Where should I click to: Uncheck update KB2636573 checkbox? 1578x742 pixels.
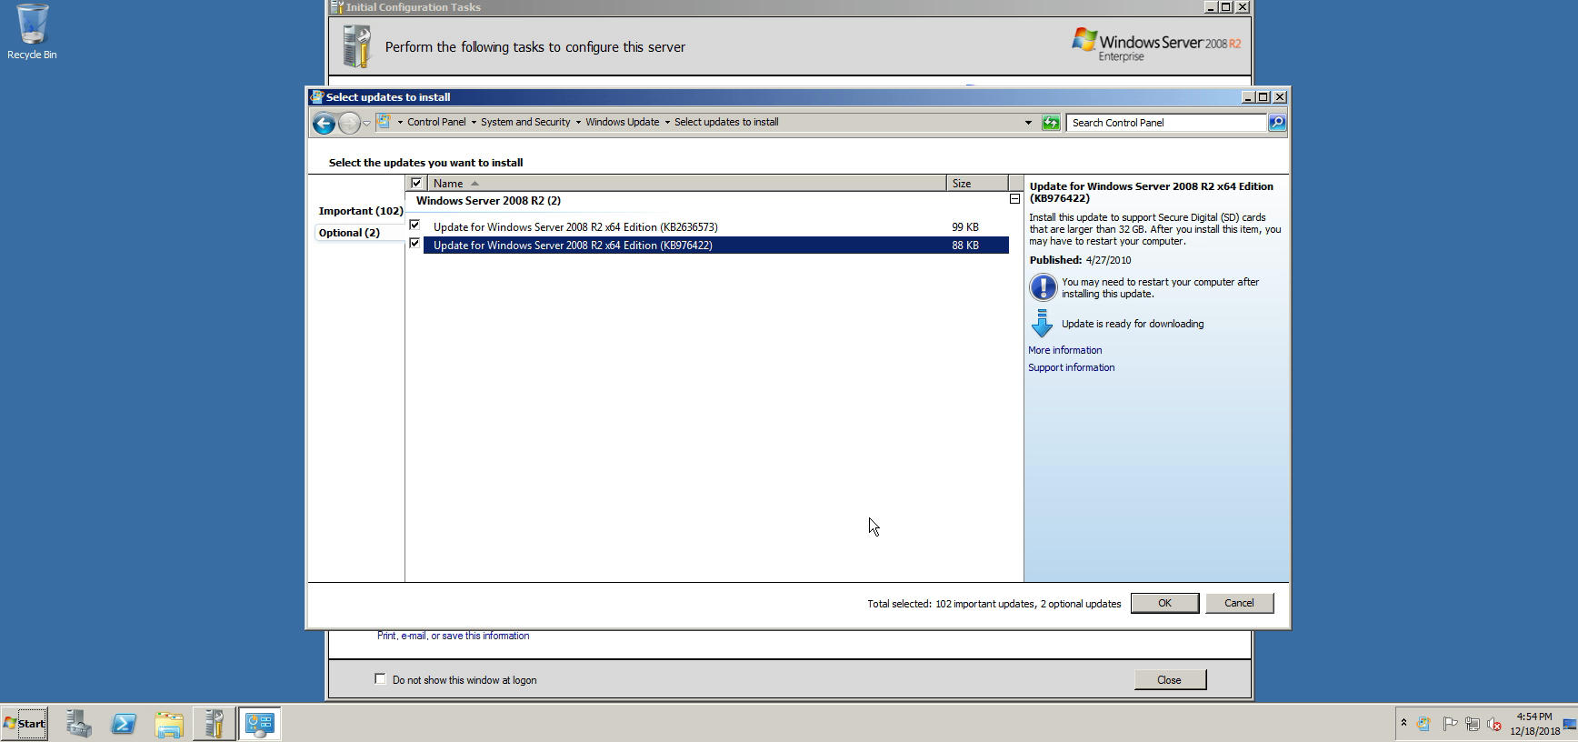[x=414, y=225]
